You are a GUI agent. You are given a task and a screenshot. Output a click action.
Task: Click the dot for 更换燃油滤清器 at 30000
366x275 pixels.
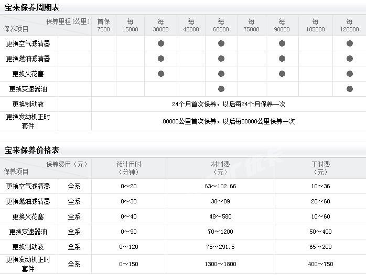tap(161, 59)
